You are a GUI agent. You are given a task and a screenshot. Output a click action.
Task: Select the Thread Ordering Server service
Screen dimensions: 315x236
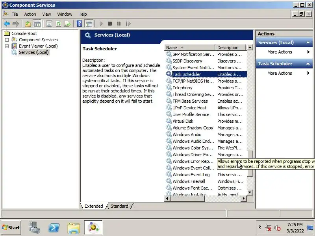pos(206,94)
